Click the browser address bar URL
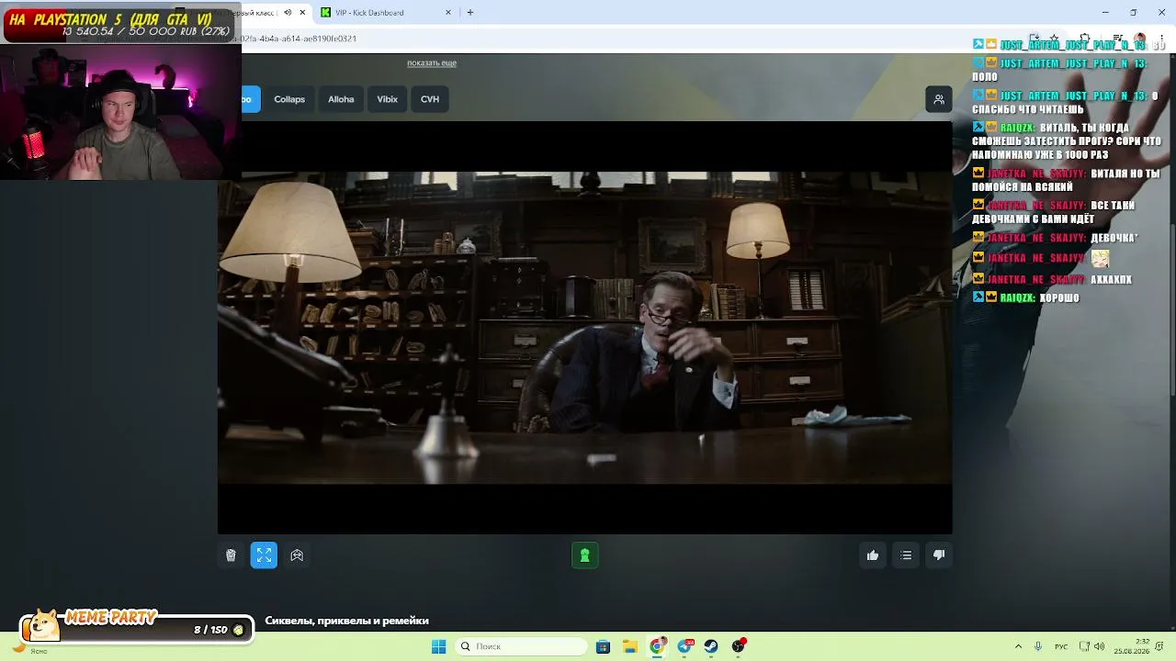 [299, 39]
